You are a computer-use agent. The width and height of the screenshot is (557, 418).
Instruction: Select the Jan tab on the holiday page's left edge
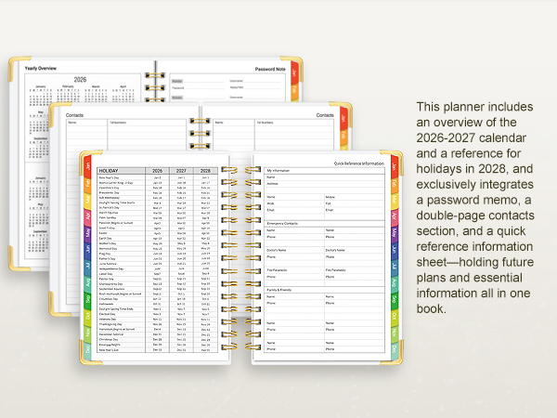tap(87, 166)
